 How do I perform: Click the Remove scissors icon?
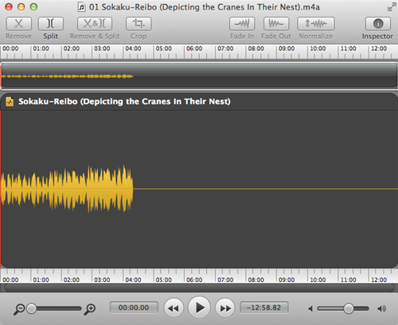(19, 24)
